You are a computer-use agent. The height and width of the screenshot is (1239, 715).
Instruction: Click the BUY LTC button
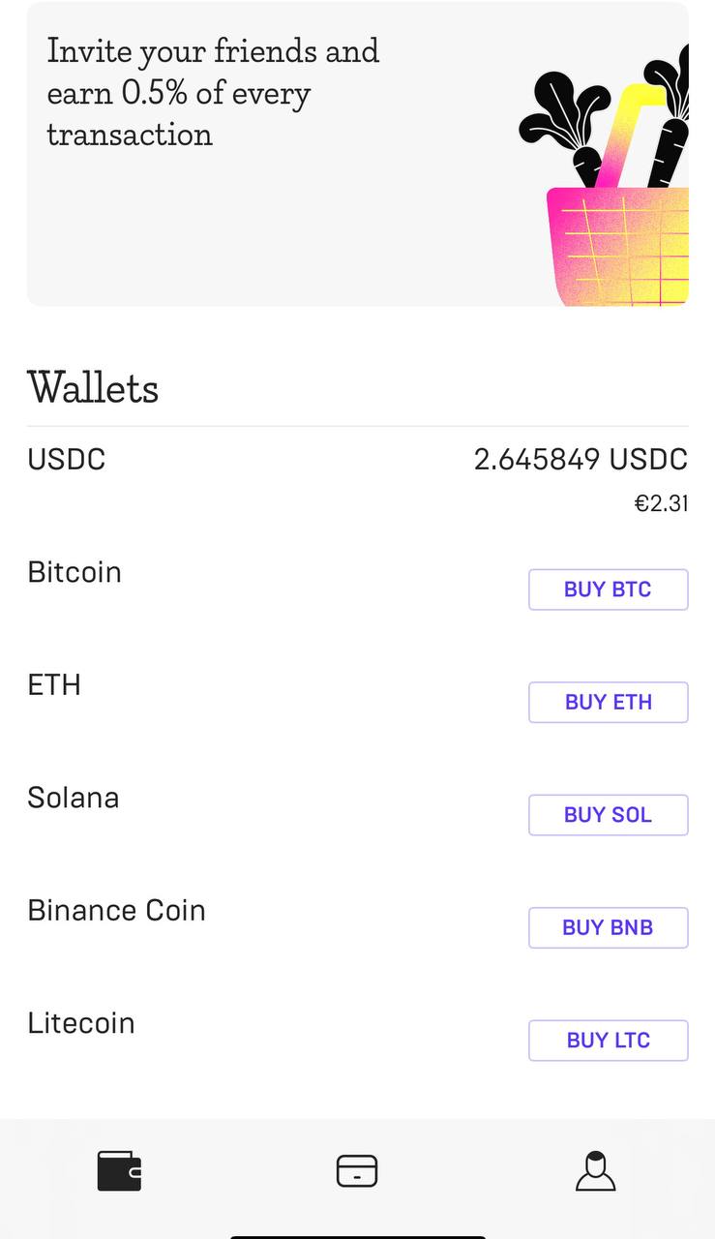tap(608, 1041)
